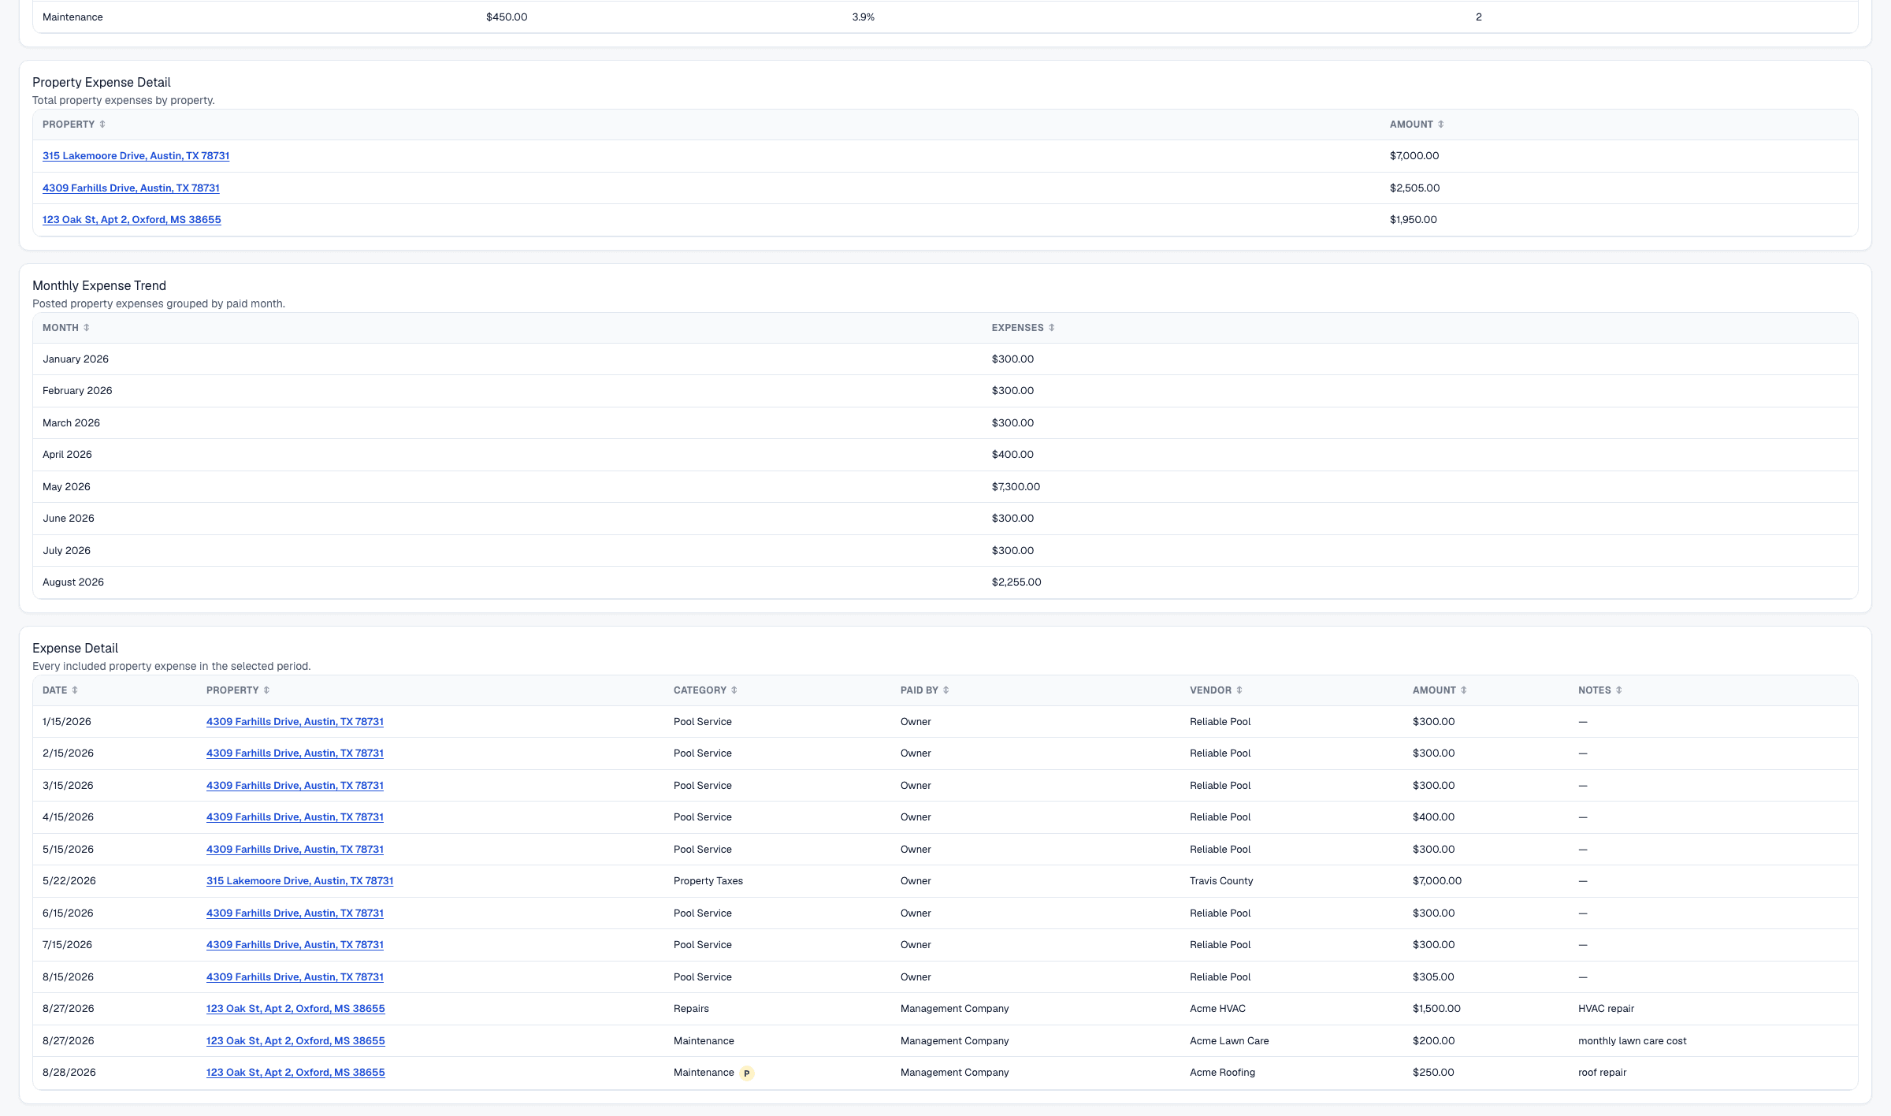Image resolution: width=1891 pixels, height=1116 pixels.
Task: Select the August 2026 month row
Action: (945, 582)
